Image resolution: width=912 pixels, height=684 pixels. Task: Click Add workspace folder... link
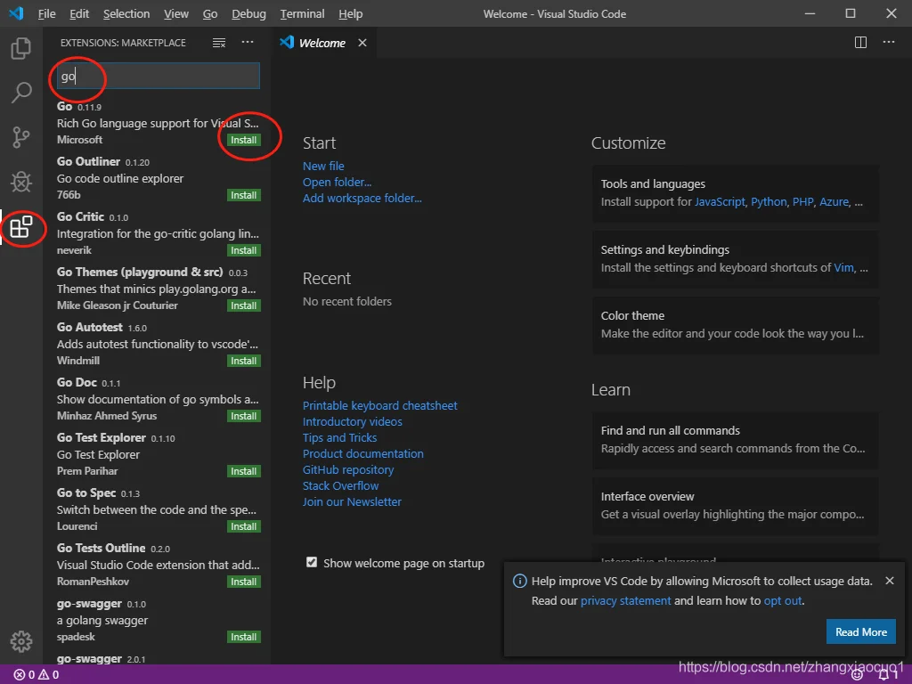(362, 198)
